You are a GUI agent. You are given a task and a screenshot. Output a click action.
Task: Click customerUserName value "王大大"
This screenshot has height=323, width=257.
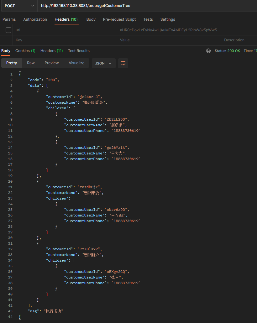117,153
